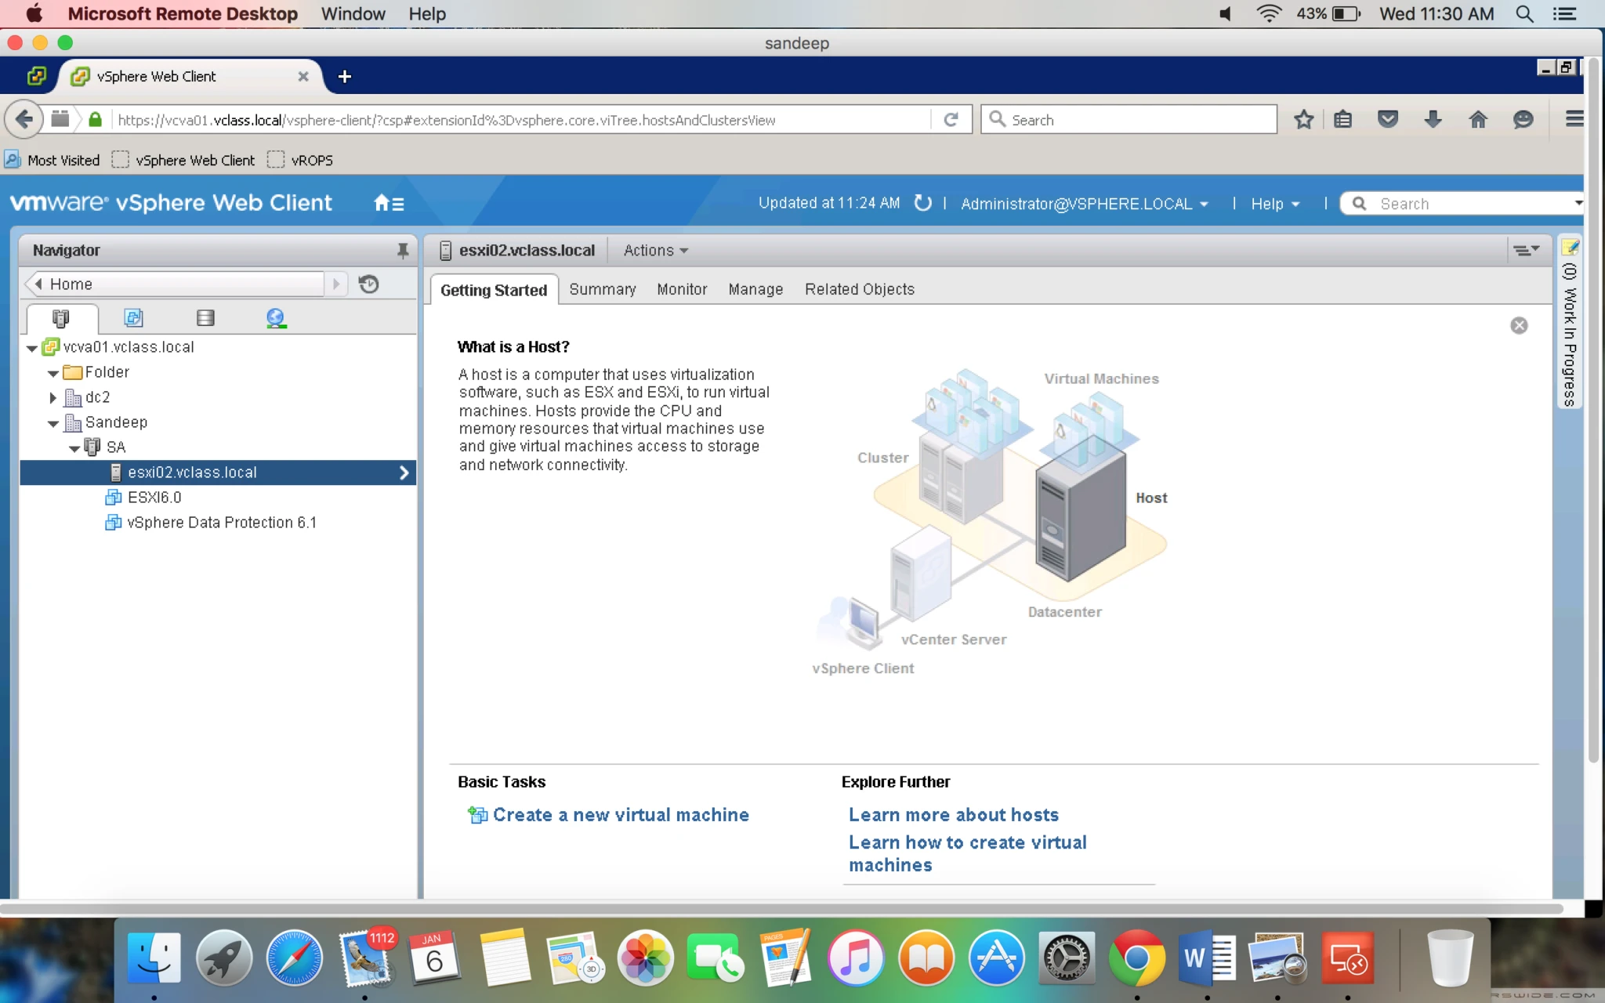The image size is (1605, 1003).
Task: Close the Getting Started help panel
Action: pyautogui.click(x=1519, y=325)
